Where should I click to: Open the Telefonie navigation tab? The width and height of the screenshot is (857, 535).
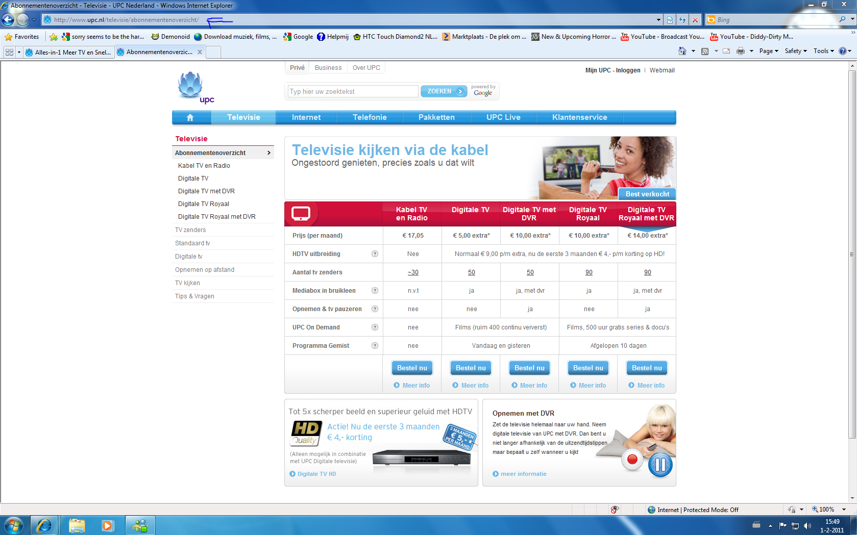[370, 117]
